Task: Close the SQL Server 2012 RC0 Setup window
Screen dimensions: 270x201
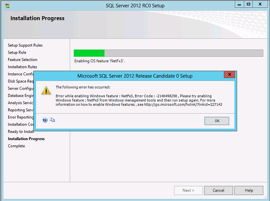Action: [260, 4]
